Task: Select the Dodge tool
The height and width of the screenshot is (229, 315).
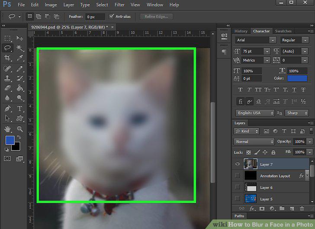Action: [20, 98]
